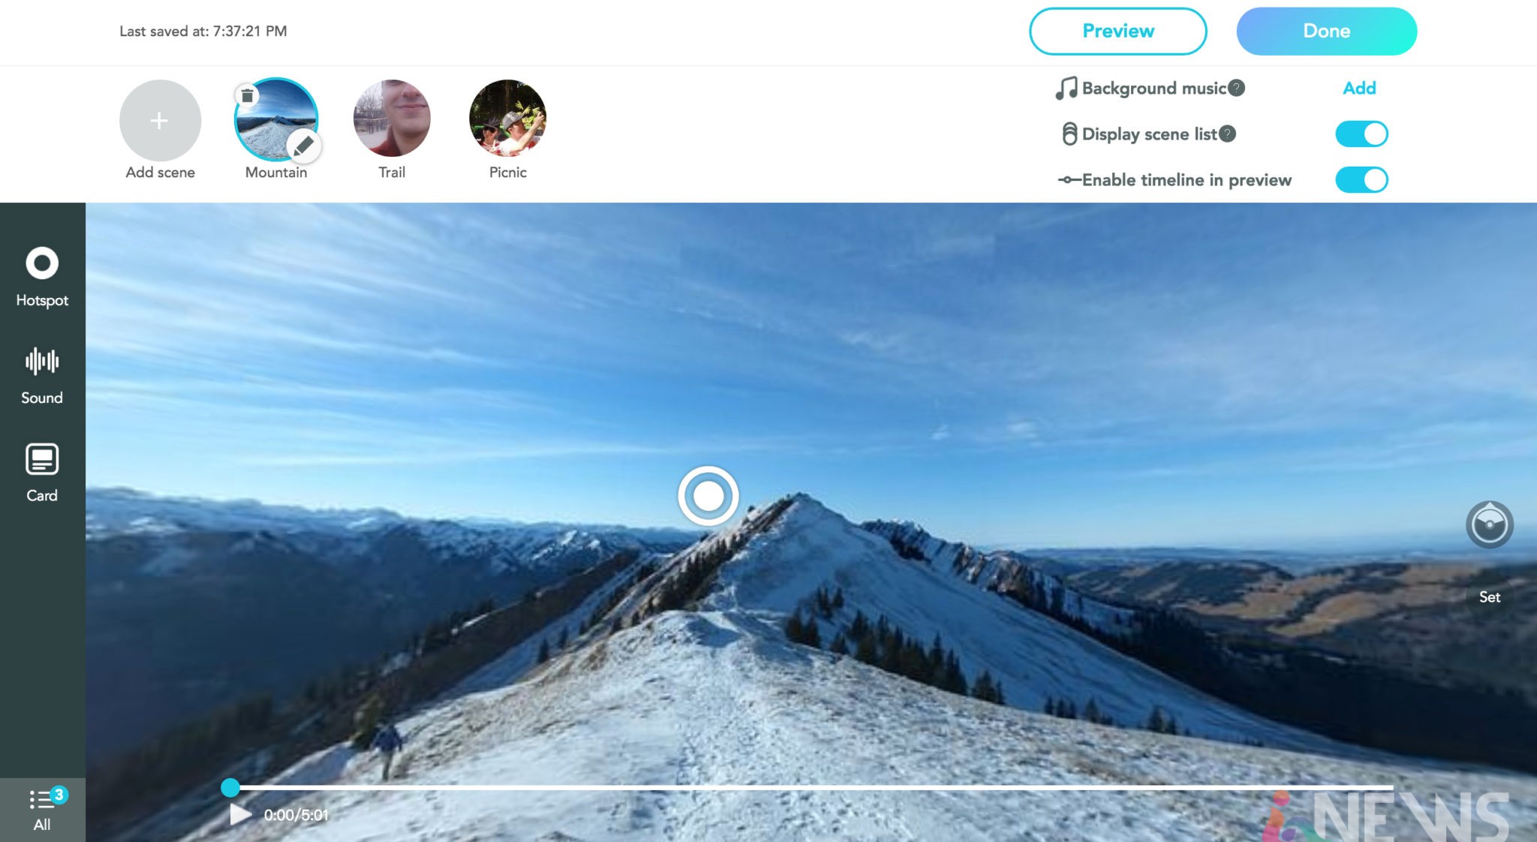Edit the Mountain scene with pencil icon
The height and width of the screenshot is (842, 1537).
tap(303, 145)
